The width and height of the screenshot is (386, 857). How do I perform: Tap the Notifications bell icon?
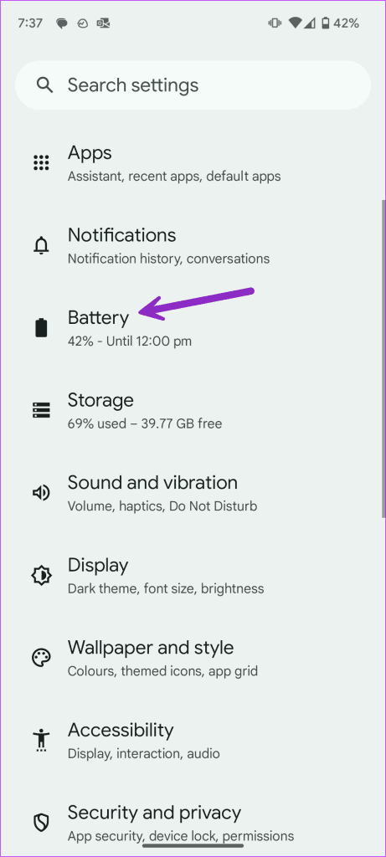pyautogui.click(x=42, y=245)
